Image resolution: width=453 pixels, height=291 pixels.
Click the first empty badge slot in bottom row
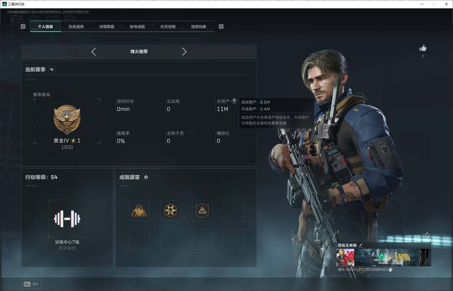pyautogui.click(x=139, y=239)
